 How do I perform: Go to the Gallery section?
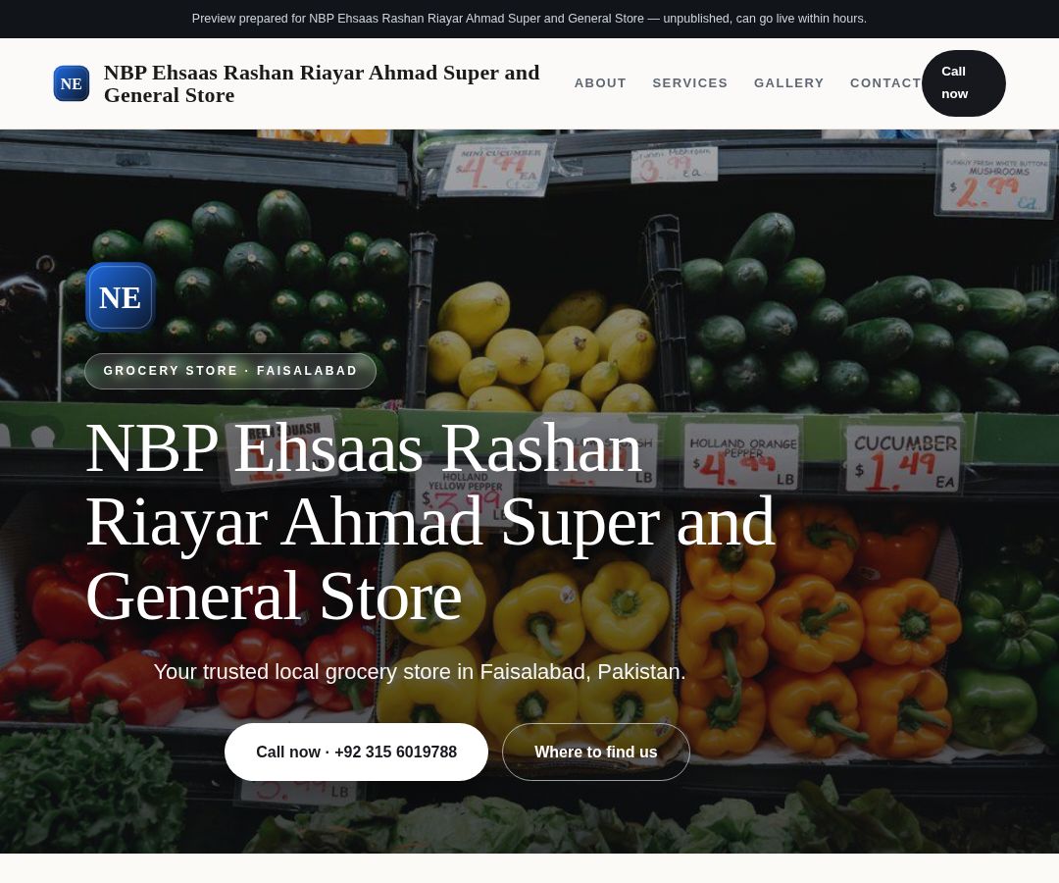[788, 83]
